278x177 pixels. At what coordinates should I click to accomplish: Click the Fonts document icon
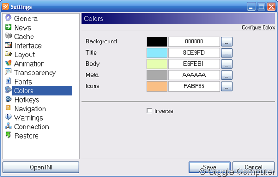(x=8, y=81)
